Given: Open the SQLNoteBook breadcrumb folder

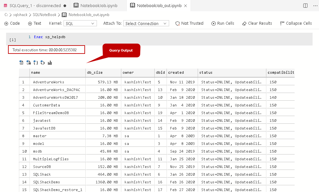Looking at the screenshot, I should (44, 15).
